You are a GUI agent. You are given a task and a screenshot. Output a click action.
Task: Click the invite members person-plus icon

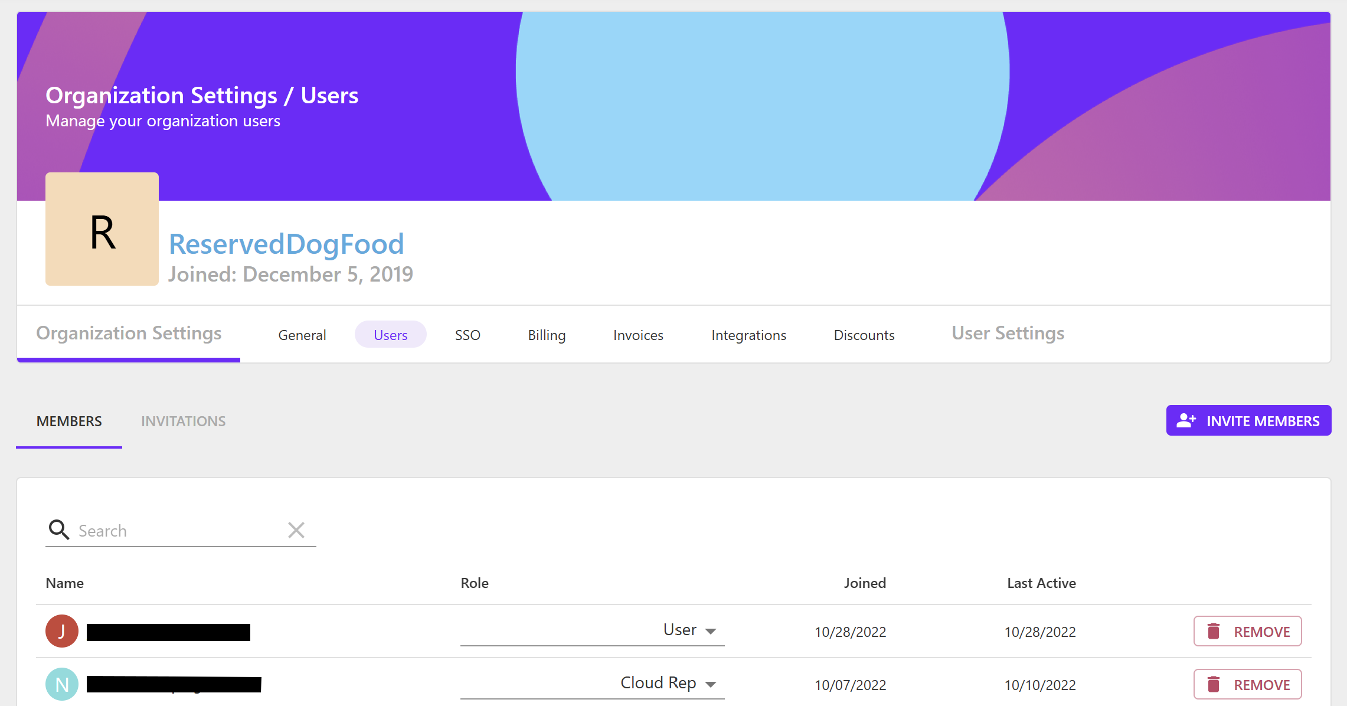click(x=1186, y=420)
